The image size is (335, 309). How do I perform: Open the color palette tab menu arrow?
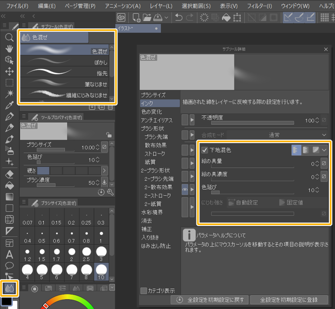[x=112, y=287]
